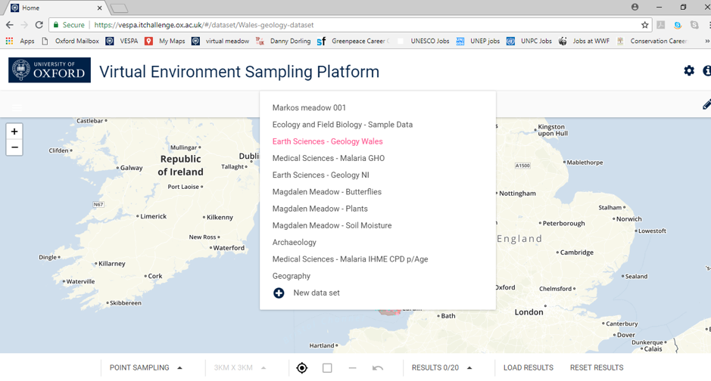Click the pencil edit icon
Viewport: 711px width, 381px height.
(x=706, y=105)
